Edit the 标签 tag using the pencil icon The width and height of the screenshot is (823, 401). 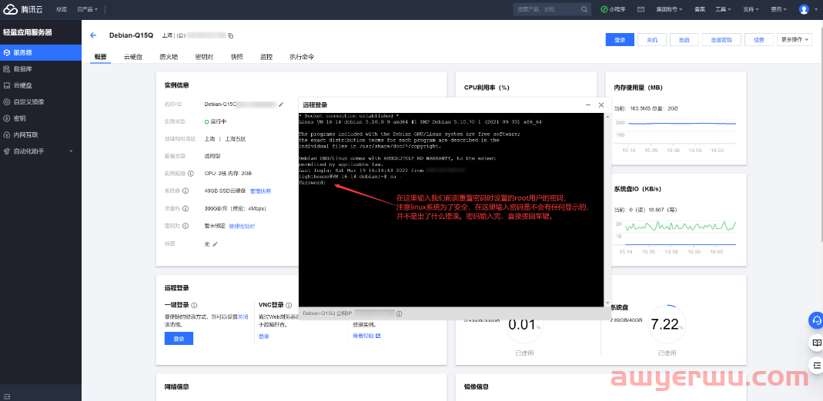pyautogui.click(x=215, y=244)
